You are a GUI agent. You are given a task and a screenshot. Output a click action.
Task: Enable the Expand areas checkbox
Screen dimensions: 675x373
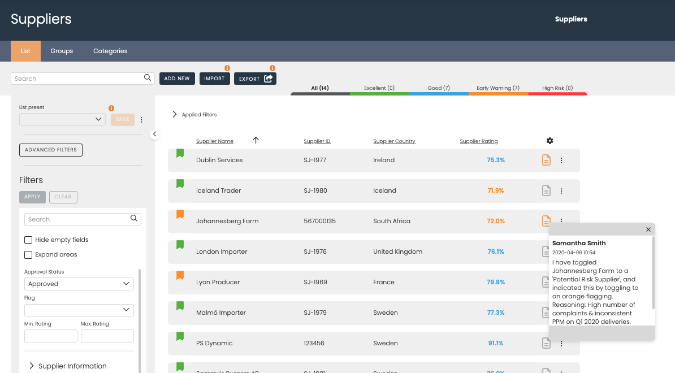coord(28,255)
